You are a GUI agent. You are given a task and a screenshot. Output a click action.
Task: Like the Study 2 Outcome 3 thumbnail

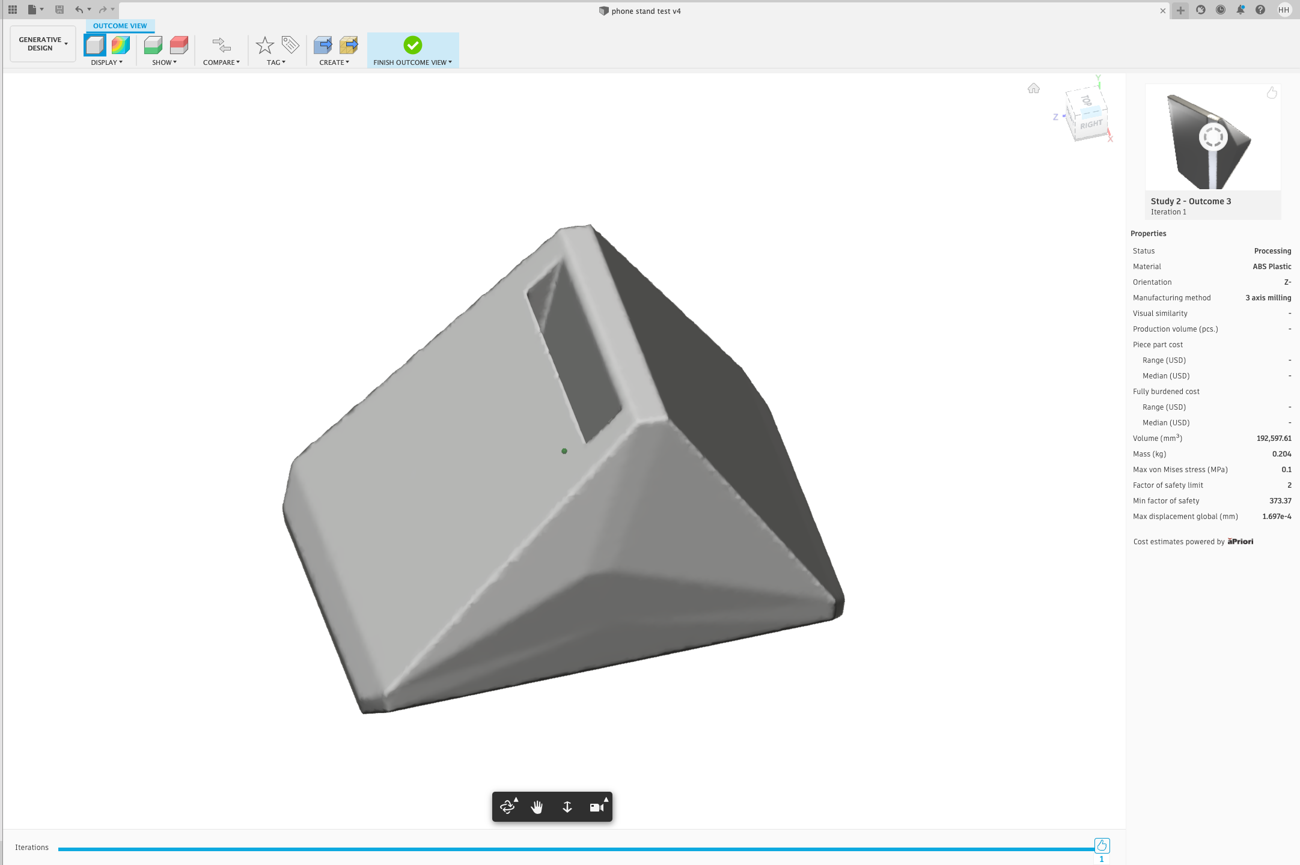point(1272,93)
